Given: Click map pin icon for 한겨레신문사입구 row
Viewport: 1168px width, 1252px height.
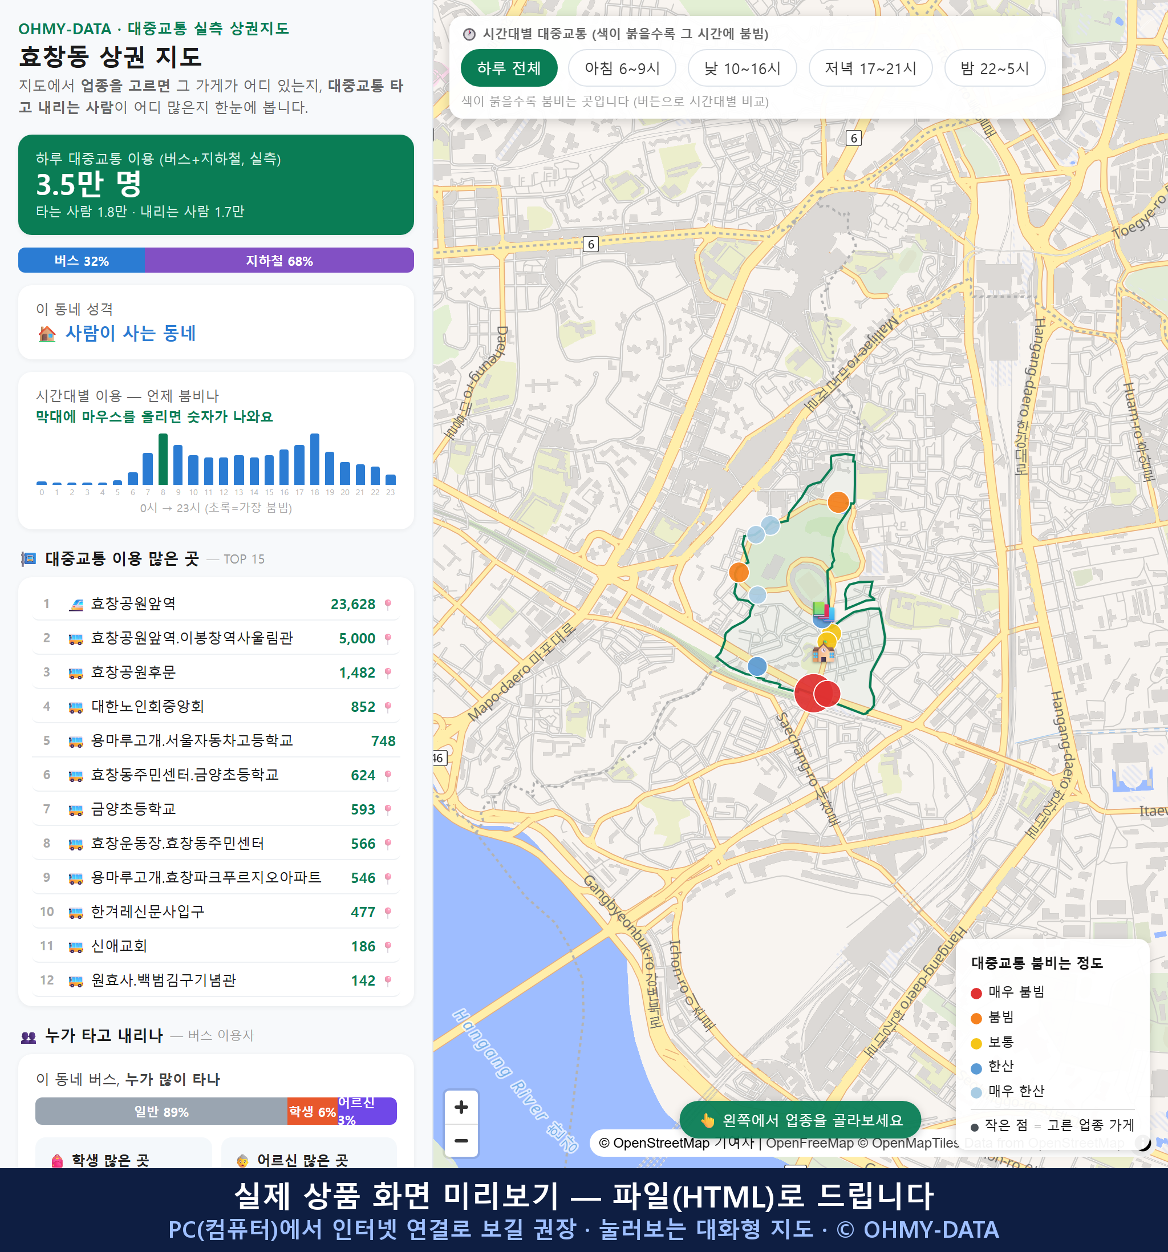Looking at the screenshot, I should [388, 912].
